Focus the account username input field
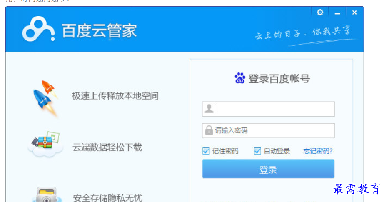 click(268, 109)
